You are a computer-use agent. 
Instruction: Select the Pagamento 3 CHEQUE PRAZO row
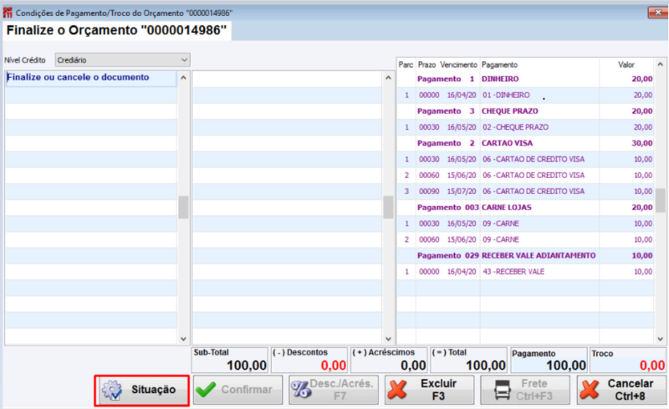(x=526, y=111)
